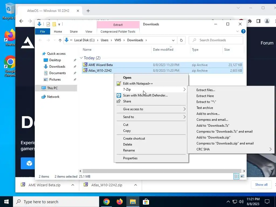
Task: Click Share in the context menu
Action: (127, 101)
